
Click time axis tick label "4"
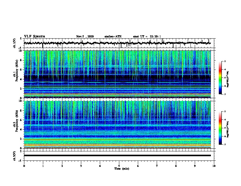click(x=100, y=166)
